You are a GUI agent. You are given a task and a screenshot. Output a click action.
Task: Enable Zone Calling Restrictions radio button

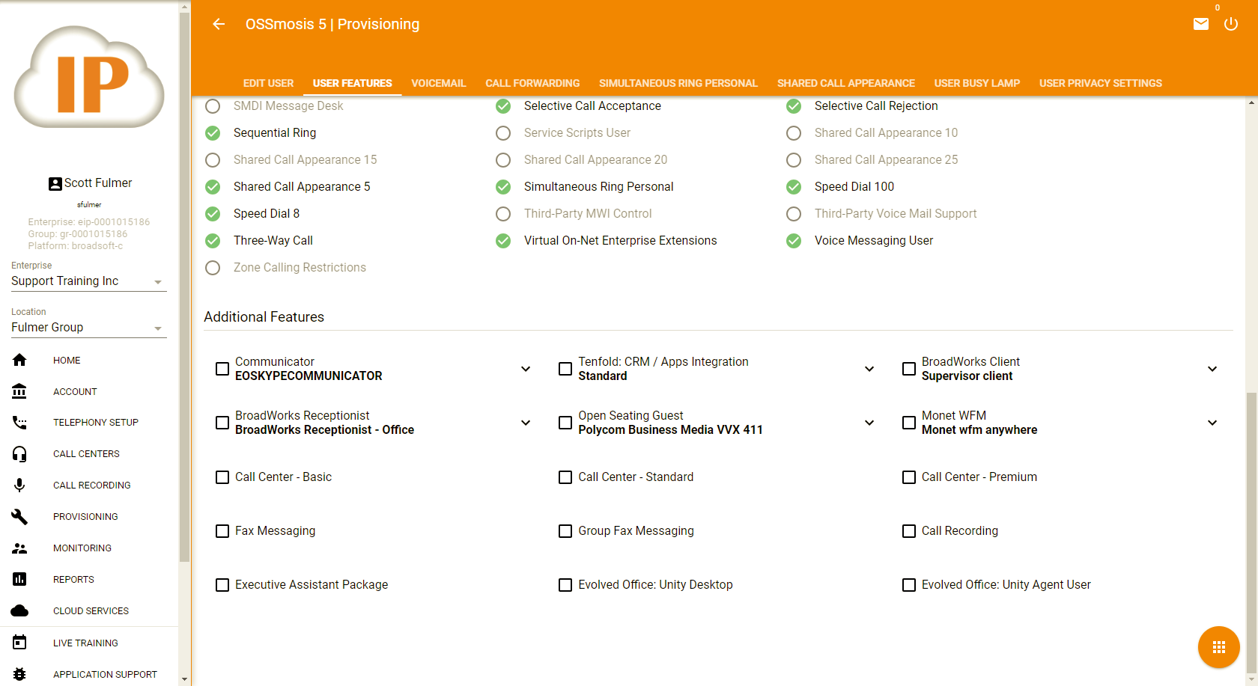pyautogui.click(x=213, y=268)
